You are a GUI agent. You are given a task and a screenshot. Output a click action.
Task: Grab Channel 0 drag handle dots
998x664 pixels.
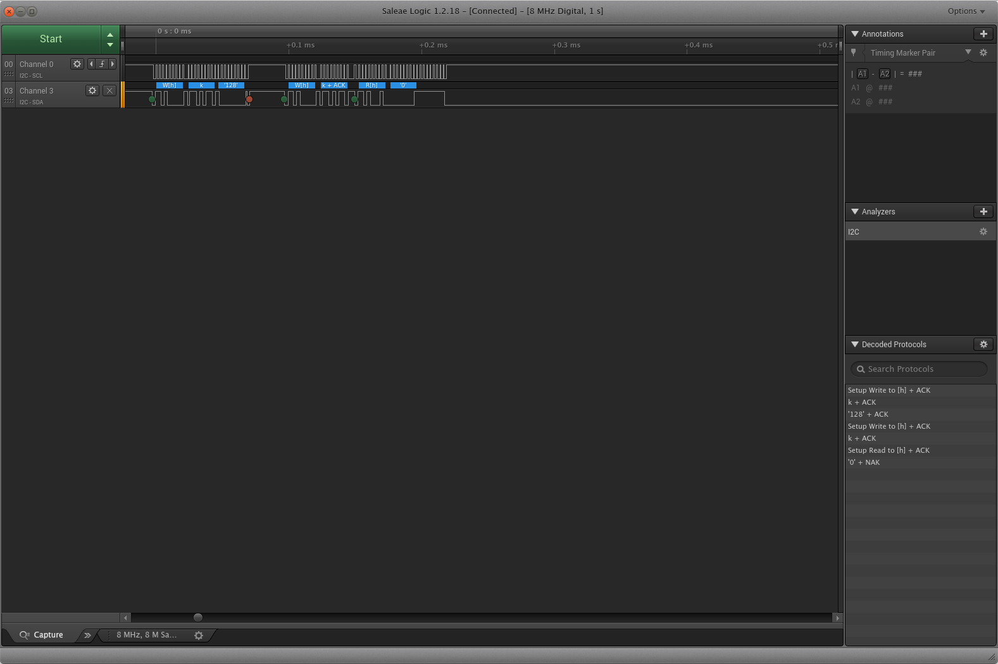(9, 74)
